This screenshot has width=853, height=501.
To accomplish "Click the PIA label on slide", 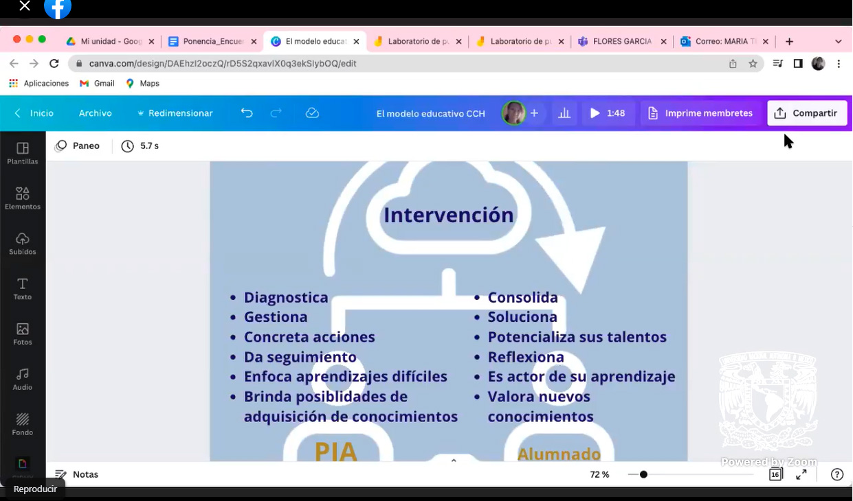I will click(336, 451).
